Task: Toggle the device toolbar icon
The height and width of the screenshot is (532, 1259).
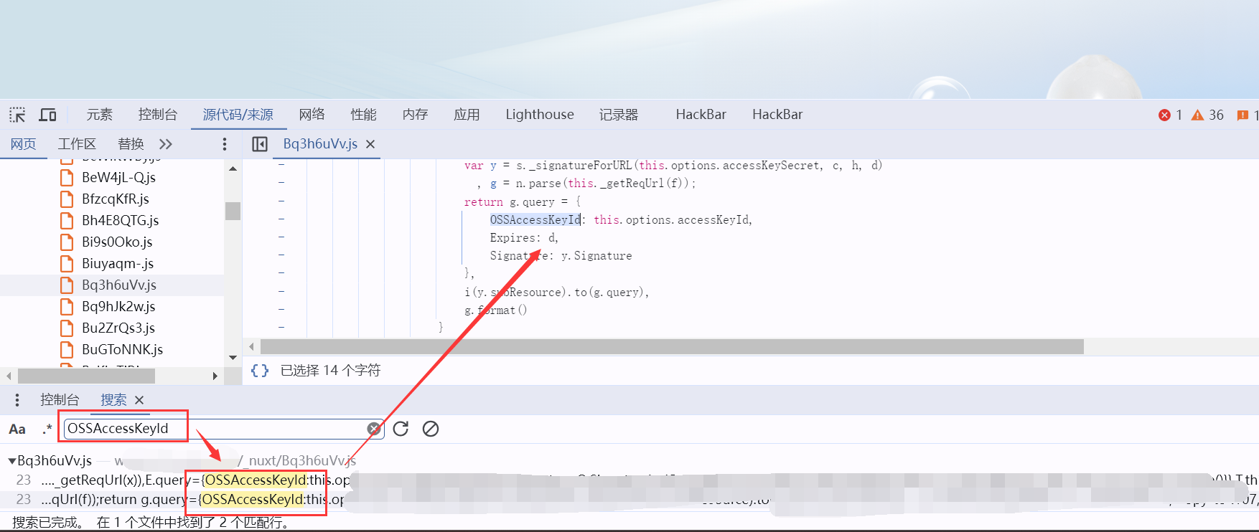Action: click(x=47, y=115)
